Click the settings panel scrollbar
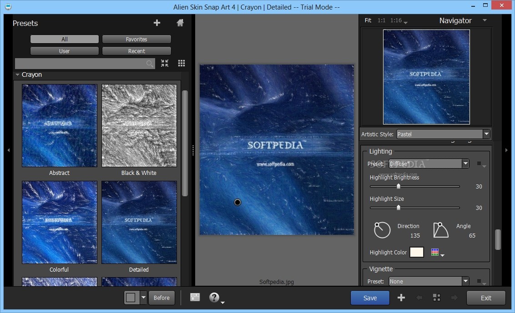The image size is (515, 313). click(x=498, y=239)
